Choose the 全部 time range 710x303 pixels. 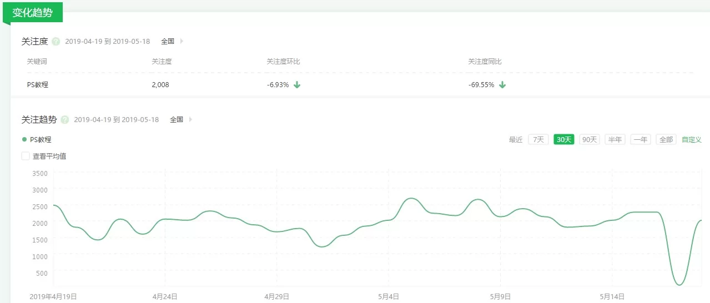coord(666,139)
